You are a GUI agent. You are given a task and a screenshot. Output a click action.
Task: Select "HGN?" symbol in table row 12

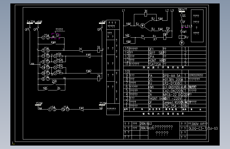point(152,60)
